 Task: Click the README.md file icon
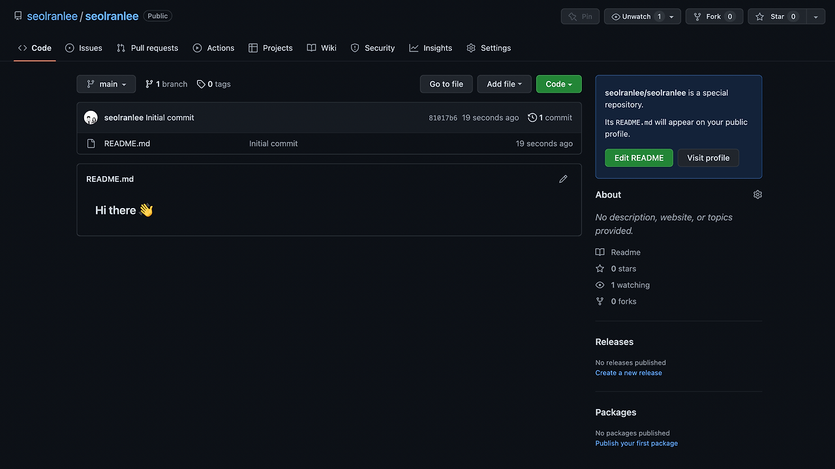91,144
